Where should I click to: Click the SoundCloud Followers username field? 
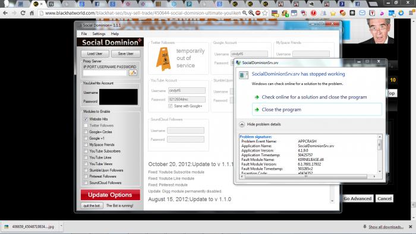(185, 131)
